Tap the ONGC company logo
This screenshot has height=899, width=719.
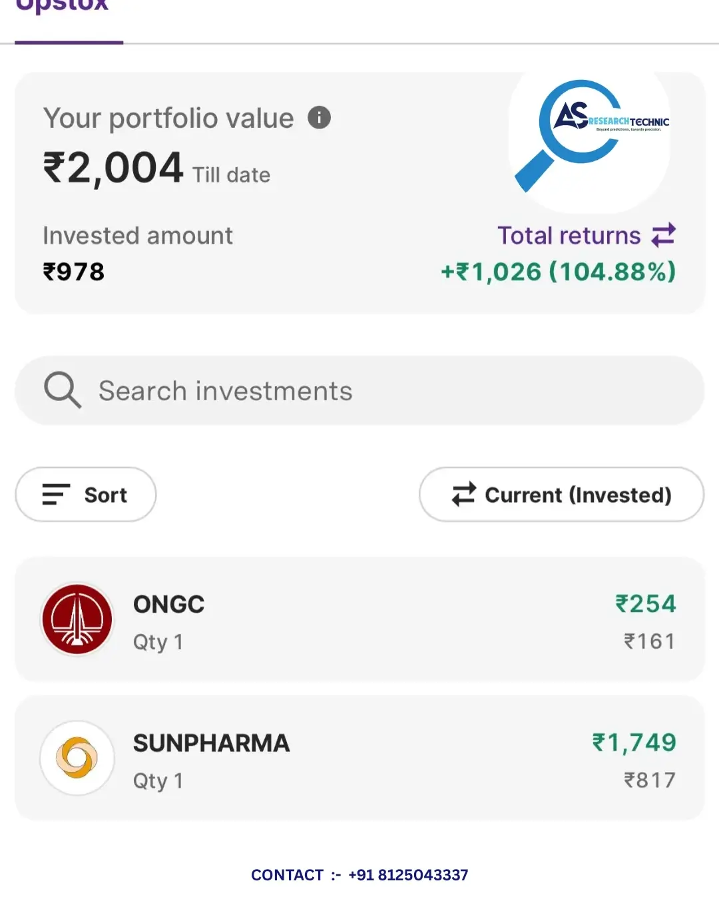click(77, 619)
